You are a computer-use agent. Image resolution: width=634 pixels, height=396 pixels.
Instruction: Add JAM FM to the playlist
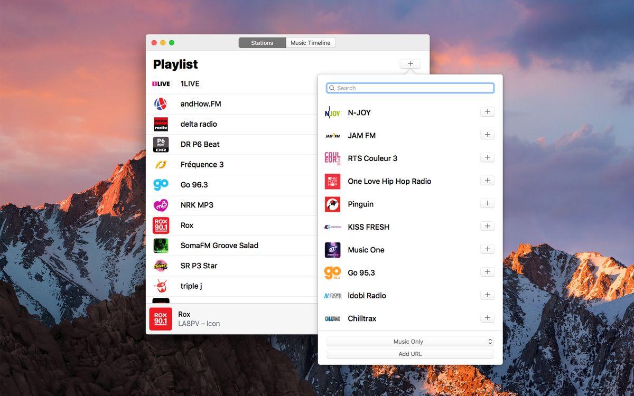coord(487,135)
